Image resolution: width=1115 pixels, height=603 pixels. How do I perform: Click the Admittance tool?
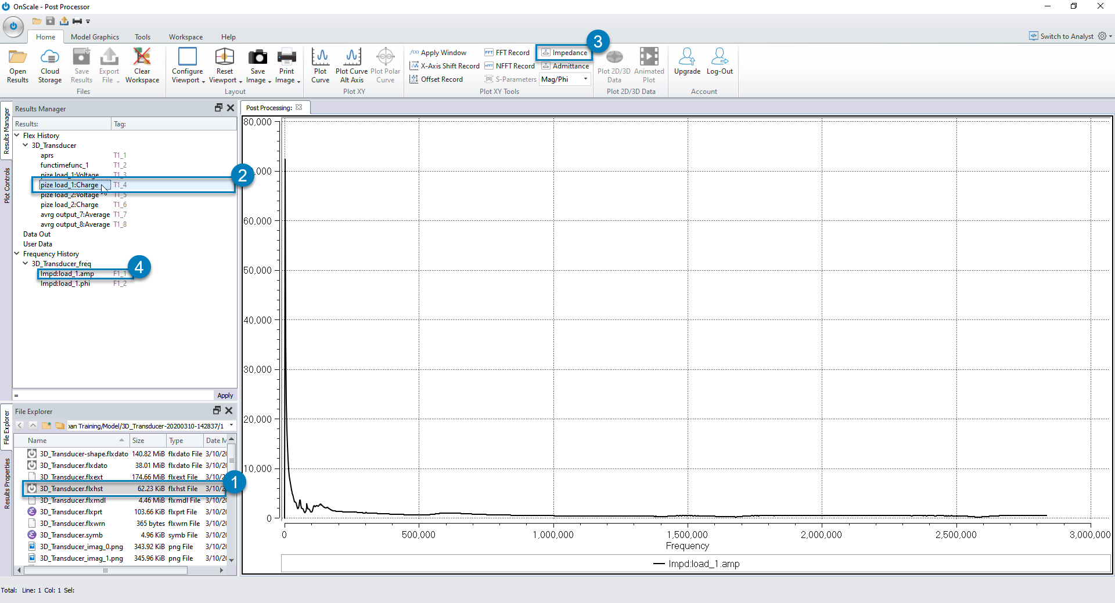point(565,66)
